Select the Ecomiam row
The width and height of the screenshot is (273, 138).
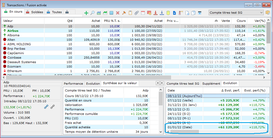tap(134, 67)
